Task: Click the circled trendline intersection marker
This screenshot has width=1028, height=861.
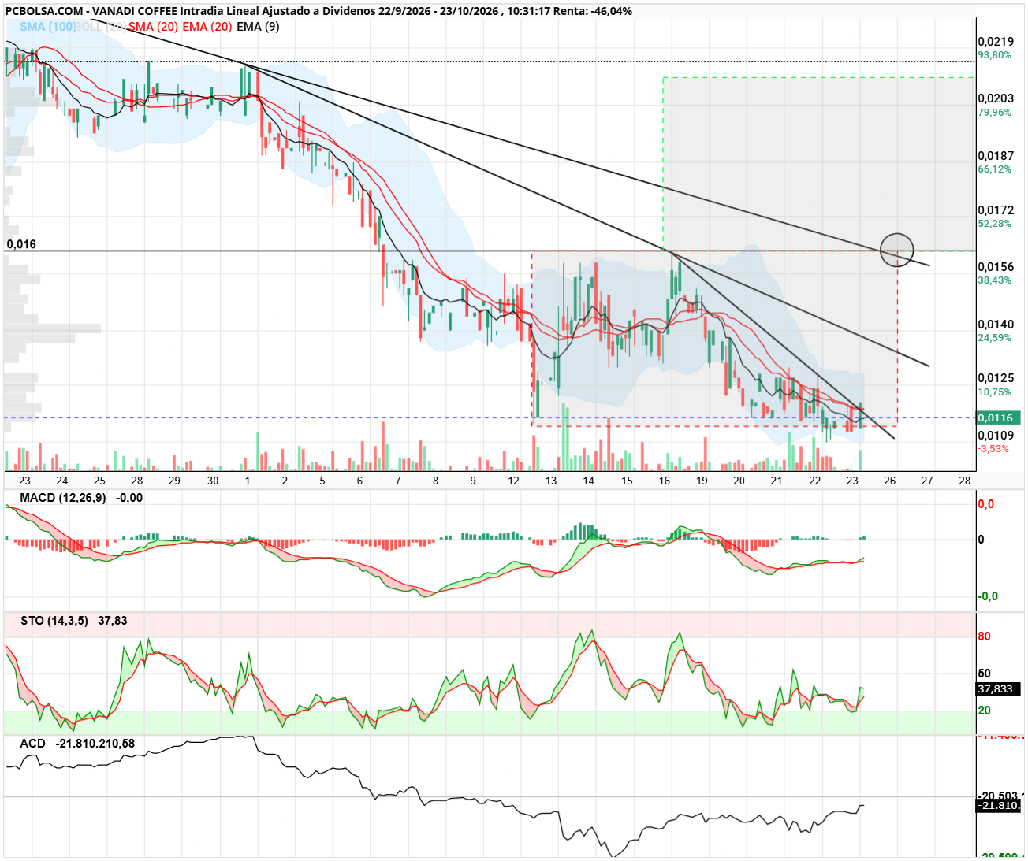Action: click(896, 251)
